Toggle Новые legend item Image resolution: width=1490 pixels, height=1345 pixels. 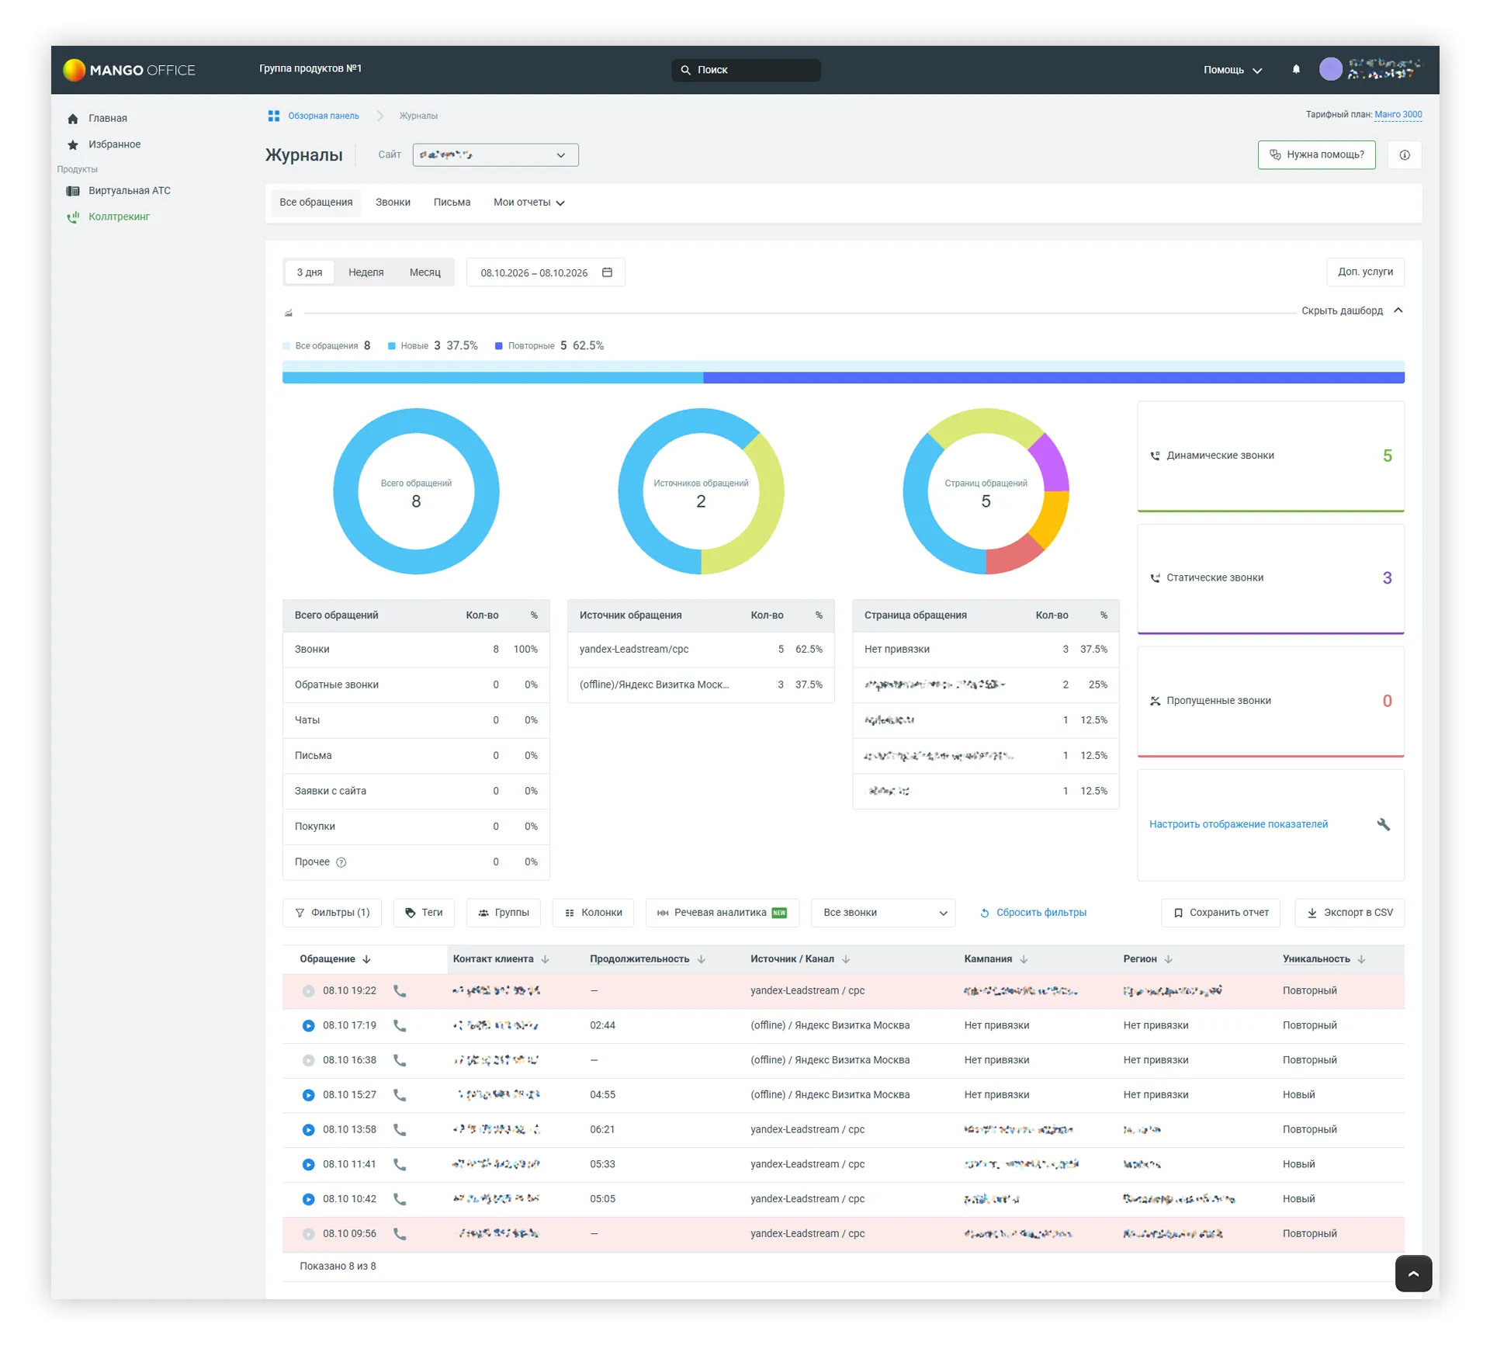pos(432,346)
